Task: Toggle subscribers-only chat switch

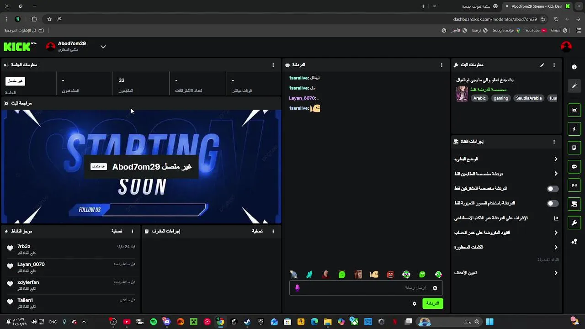Action: [553, 189]
